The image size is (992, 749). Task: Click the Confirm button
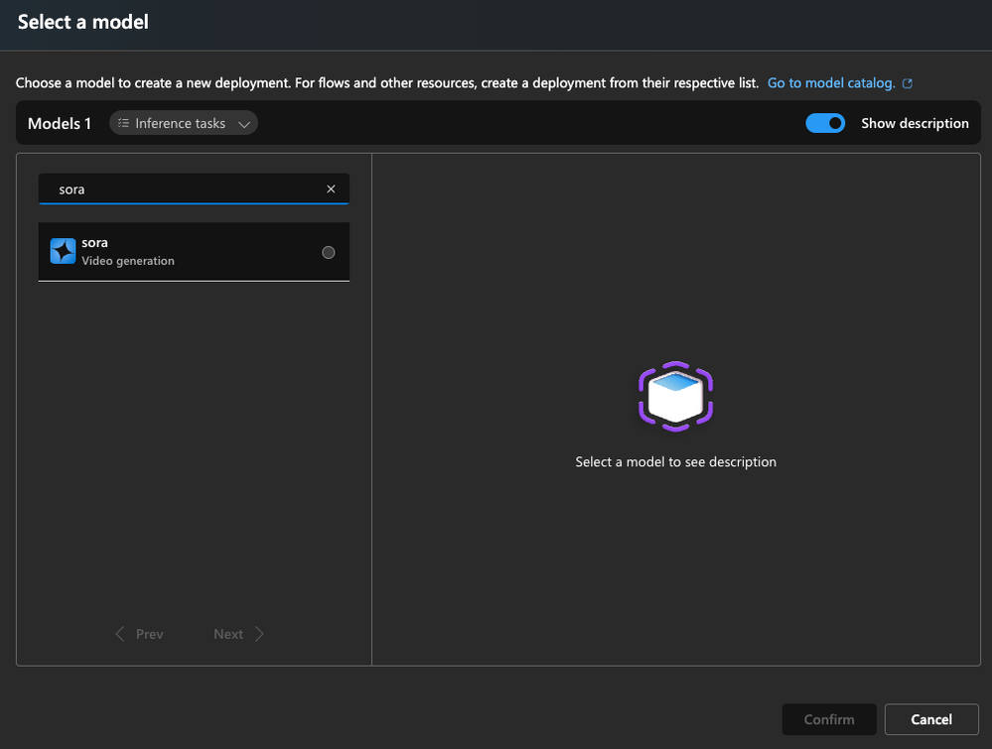(829, 719)
